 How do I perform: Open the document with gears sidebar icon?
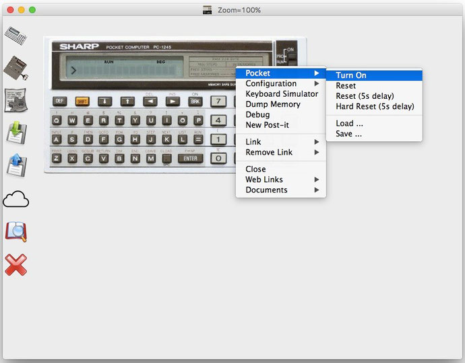pyautogui.click(x=16, y=100)
